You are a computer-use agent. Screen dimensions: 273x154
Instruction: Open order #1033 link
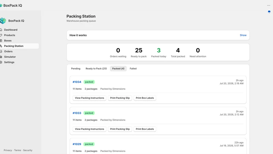77,113
